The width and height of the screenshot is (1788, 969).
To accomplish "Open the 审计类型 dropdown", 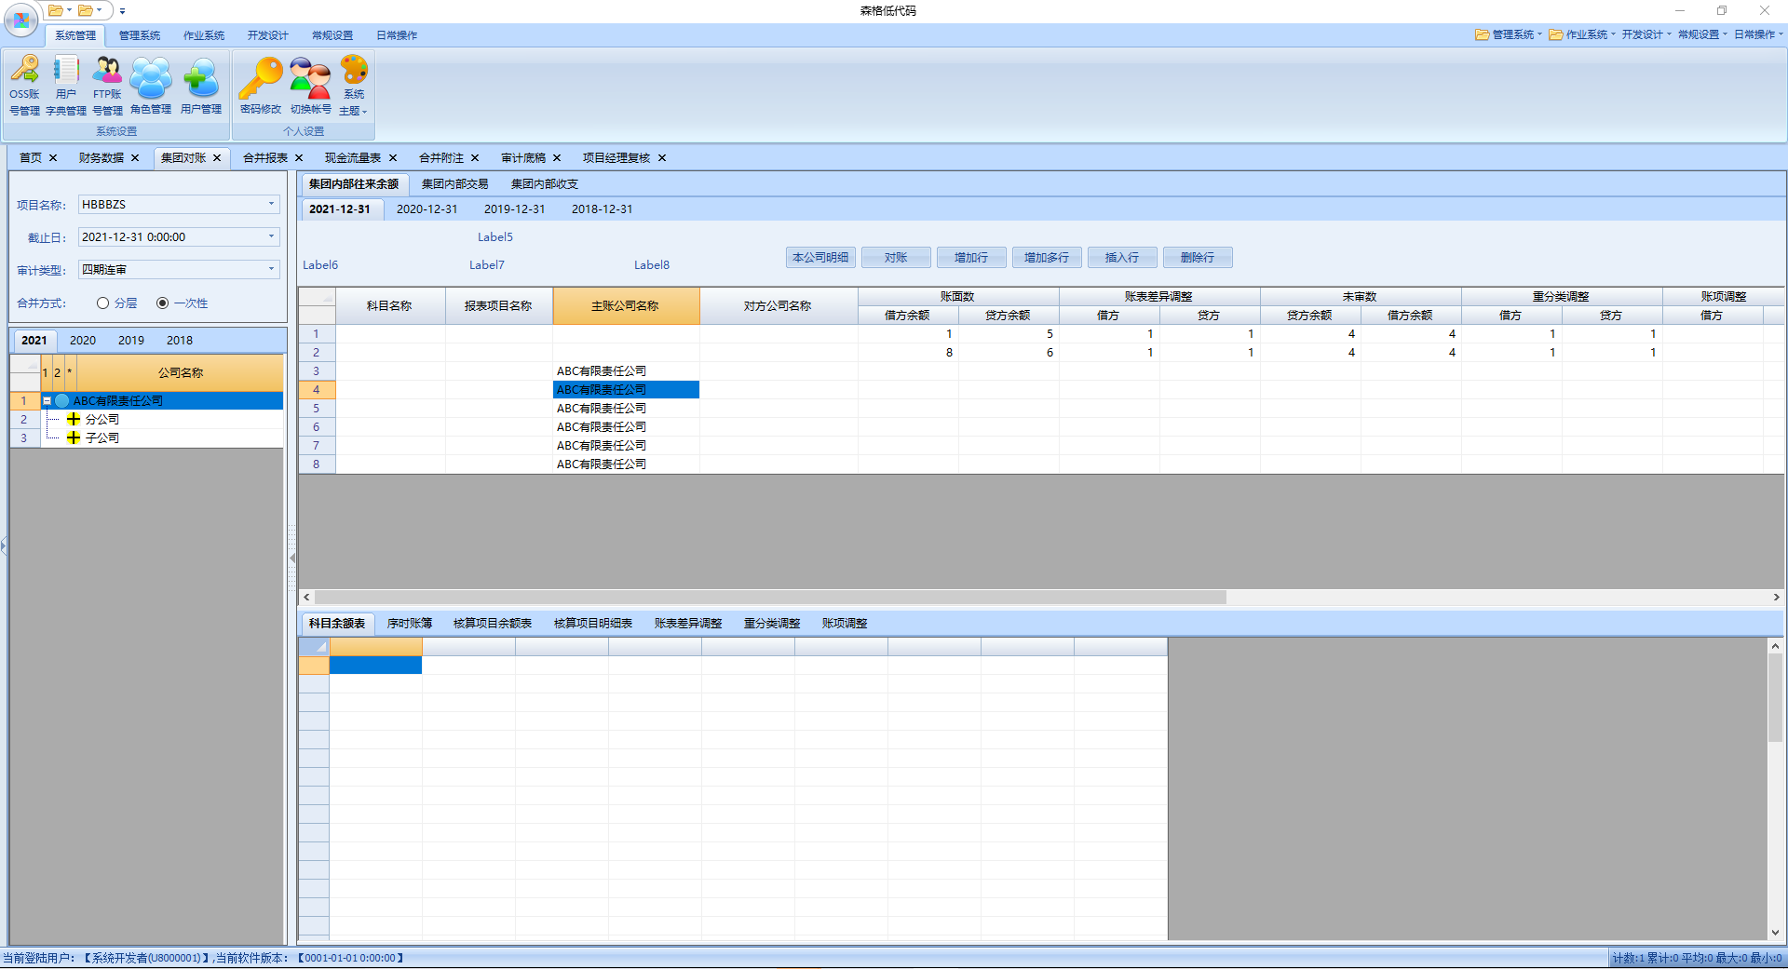I will point(272,270).
